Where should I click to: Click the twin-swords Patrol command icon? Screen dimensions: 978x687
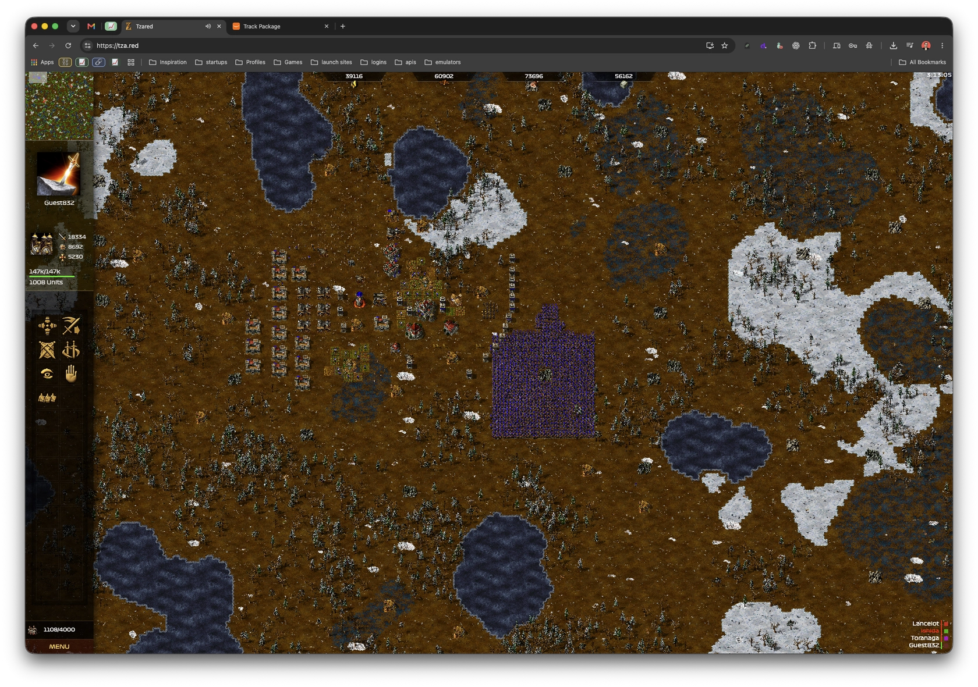click(x=71, y=350)
